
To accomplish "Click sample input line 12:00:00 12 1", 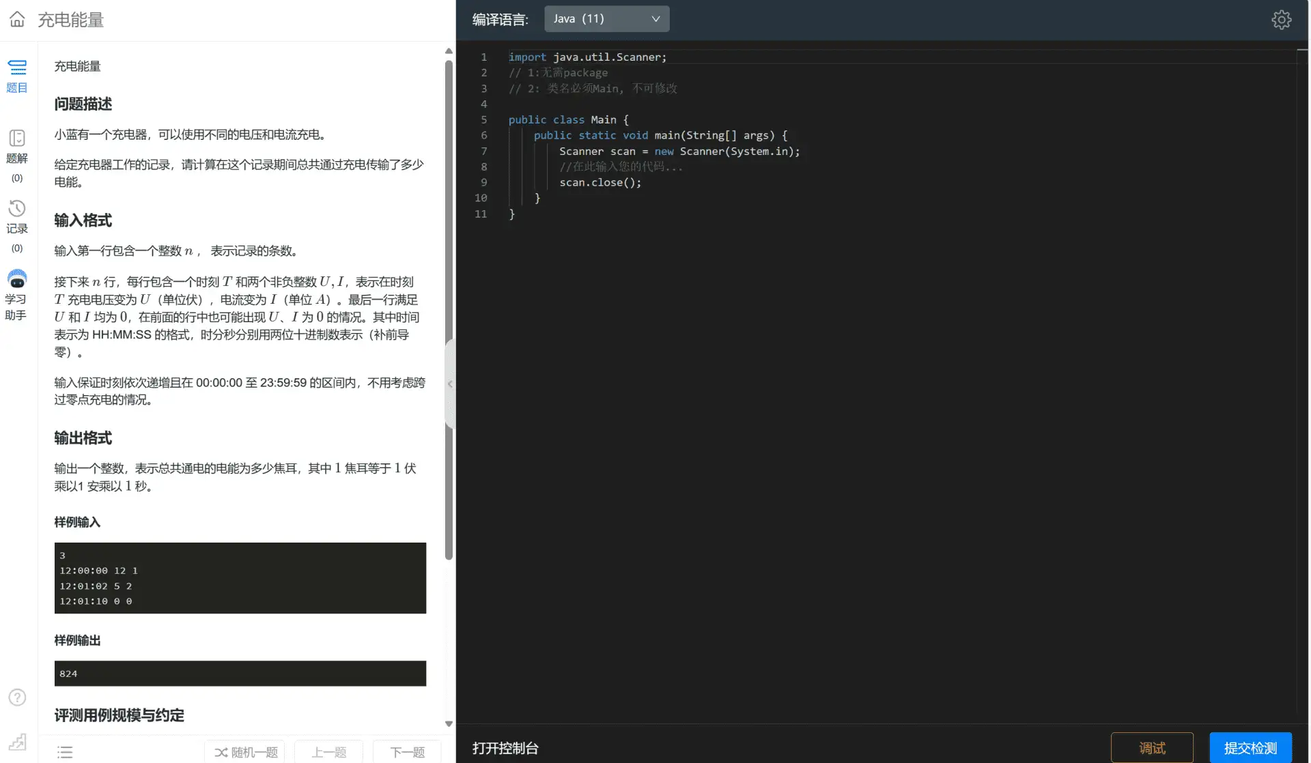I will pos(98,571).
